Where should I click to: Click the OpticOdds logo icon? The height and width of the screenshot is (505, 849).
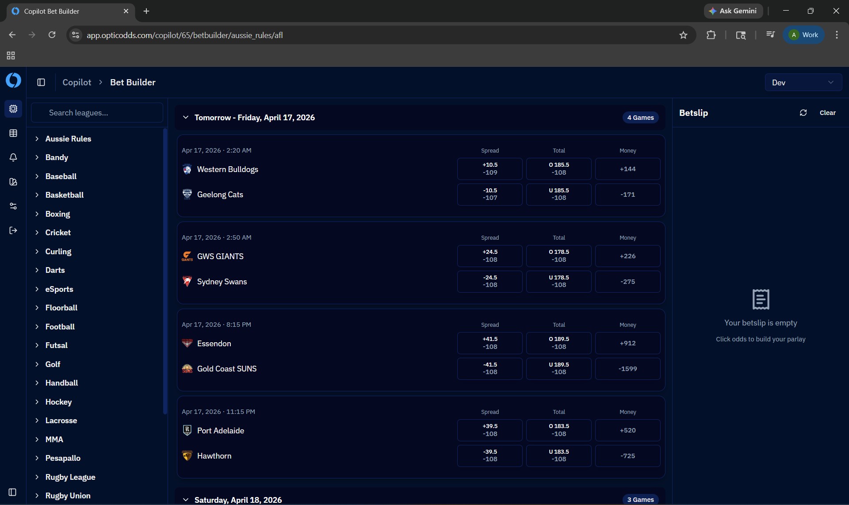coord(13,81)
